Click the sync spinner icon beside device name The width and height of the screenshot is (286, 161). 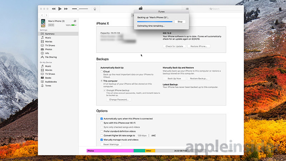tap(75, 21)
